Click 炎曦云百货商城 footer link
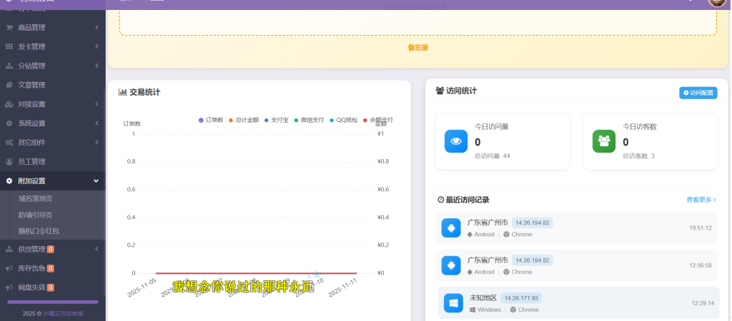732x321 pixels. 63,314
